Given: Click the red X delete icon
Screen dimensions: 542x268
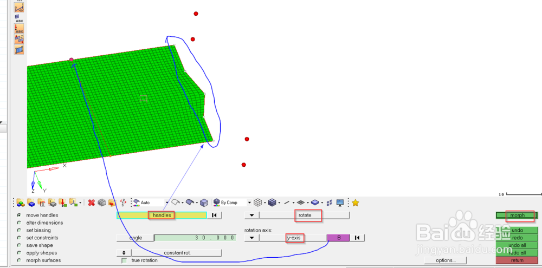Looking at the screenshot, I should tap(91, 202).
